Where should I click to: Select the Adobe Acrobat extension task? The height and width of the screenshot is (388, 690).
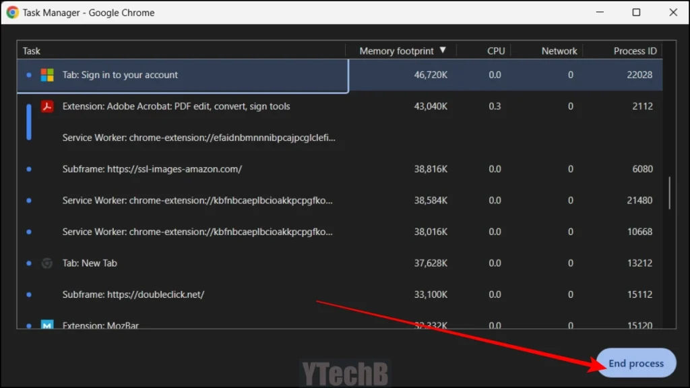point(340,106)
